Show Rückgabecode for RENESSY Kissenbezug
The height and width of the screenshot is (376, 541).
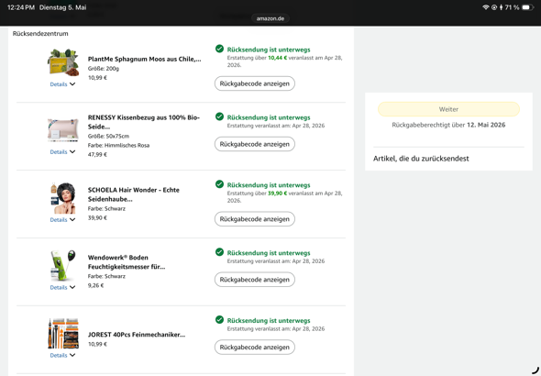(x=255, y=144)
